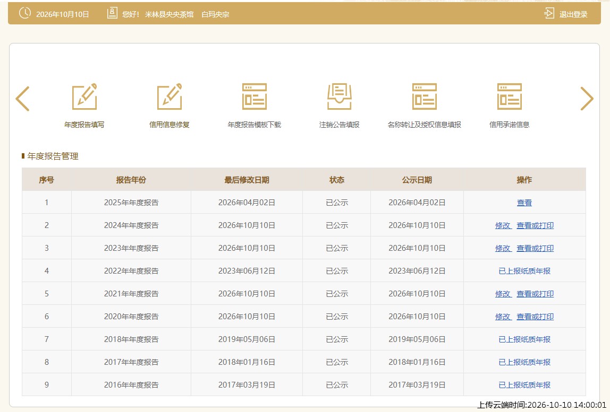Click the 信用信息修复 label
The height and width of the screenshot is (412, 610).
point(169,125)
